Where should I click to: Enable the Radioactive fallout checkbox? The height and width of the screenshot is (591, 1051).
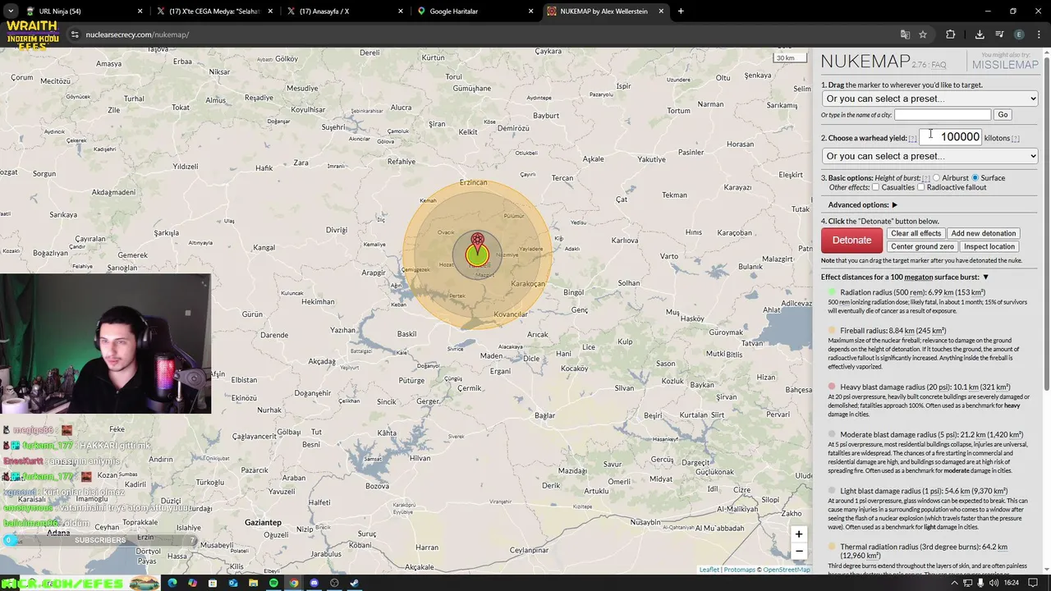pos(920,187)
